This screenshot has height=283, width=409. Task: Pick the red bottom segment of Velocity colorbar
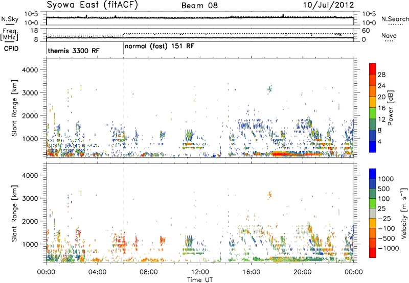click(x=373, y=253)
